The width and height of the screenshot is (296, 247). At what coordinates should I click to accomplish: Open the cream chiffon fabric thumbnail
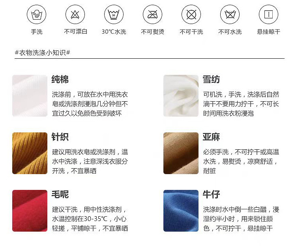coord(181,96)
